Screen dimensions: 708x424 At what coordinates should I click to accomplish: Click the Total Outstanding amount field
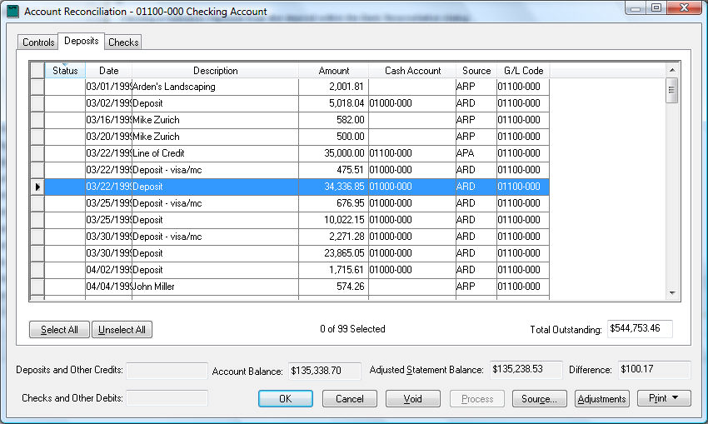tap(640, 329)
